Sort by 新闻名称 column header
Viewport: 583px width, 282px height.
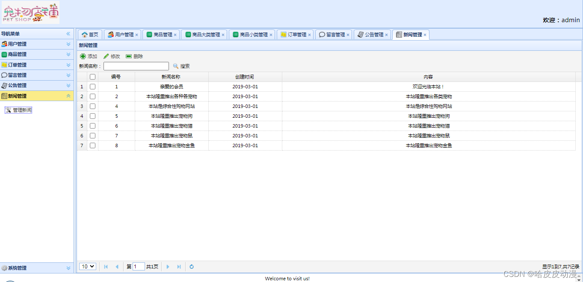(x=172, y=77)
